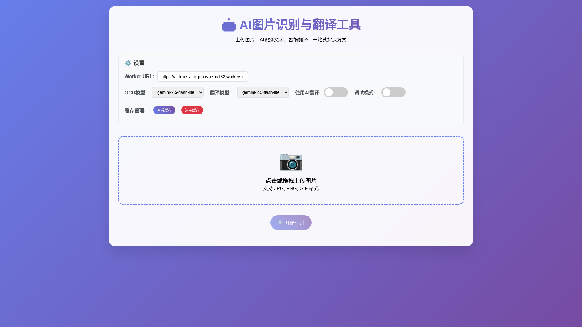Click the magnifier icon on 开始识别 button

click(x=280, y=223)
